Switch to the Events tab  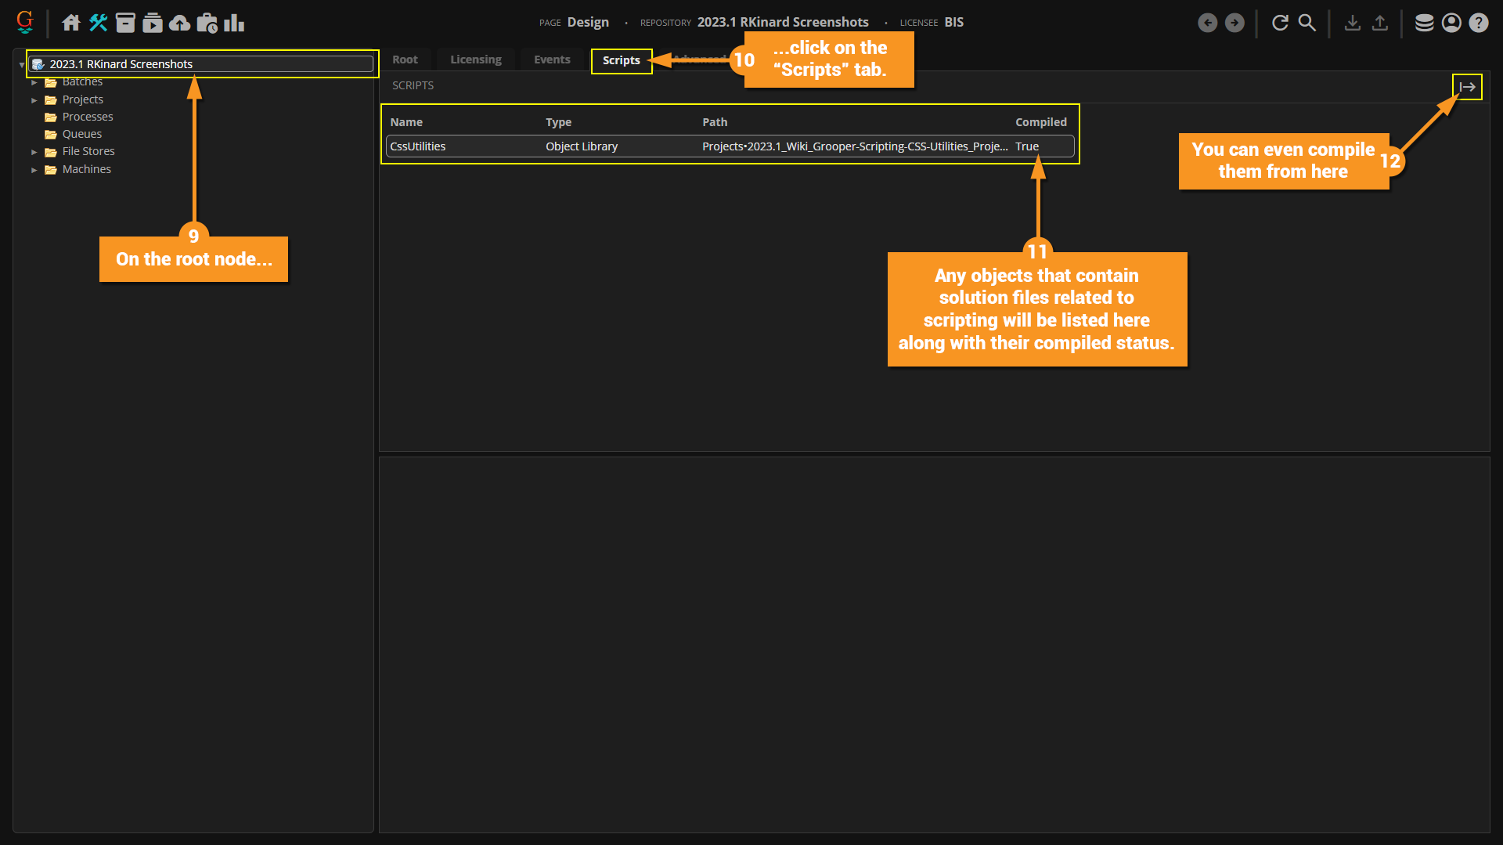(x=552, y=60)
